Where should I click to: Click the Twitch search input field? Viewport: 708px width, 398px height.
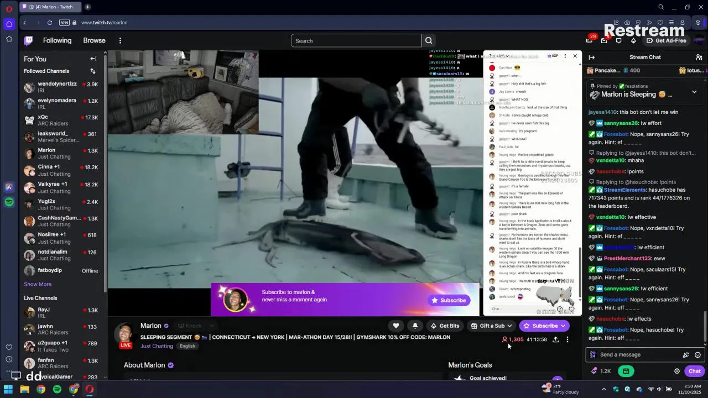(356, 40)
